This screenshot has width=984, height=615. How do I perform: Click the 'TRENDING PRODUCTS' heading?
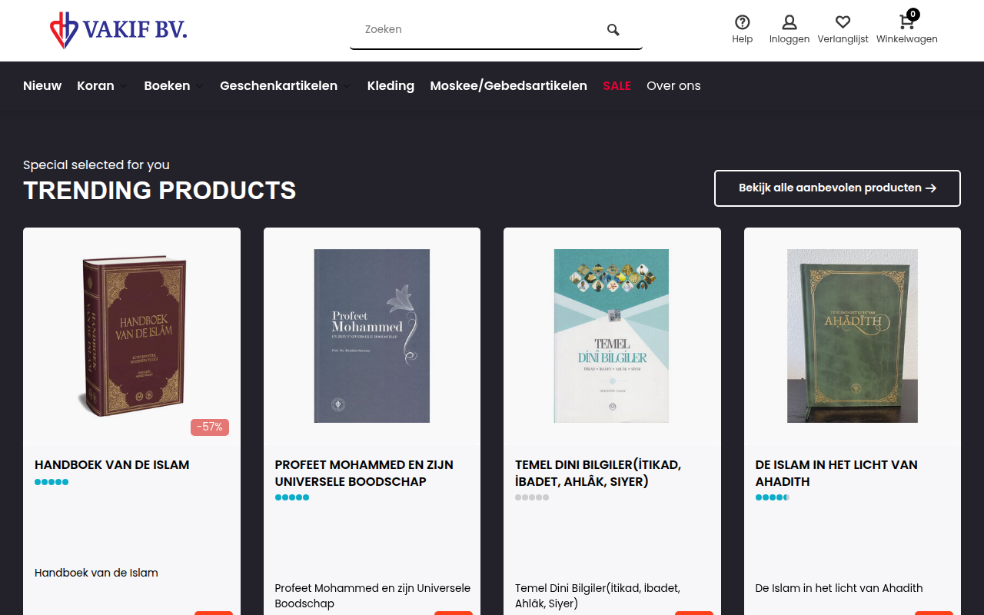(159, 190)
